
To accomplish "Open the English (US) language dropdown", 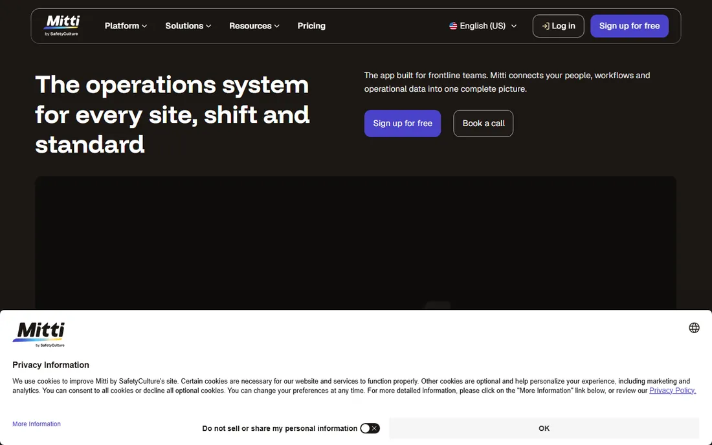I will pyautogui.click(x=483, y=26).
